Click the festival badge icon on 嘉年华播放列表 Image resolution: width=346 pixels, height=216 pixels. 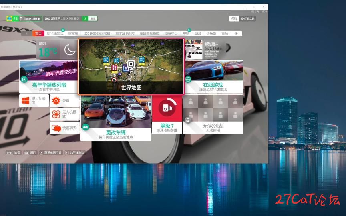click(24, 79)
